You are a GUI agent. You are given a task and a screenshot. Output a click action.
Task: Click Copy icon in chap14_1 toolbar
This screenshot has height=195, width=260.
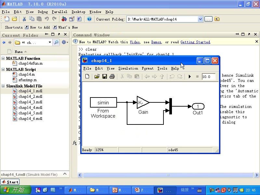coord(129,76)
